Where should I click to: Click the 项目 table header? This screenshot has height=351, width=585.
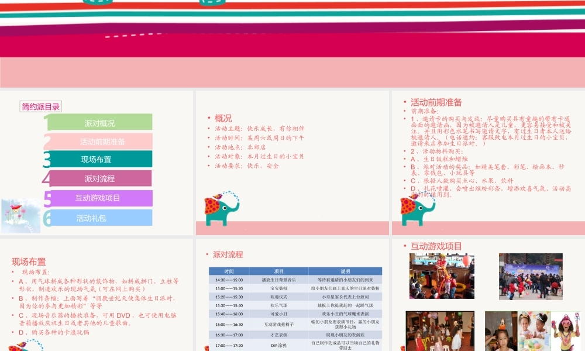coord(278,271)
